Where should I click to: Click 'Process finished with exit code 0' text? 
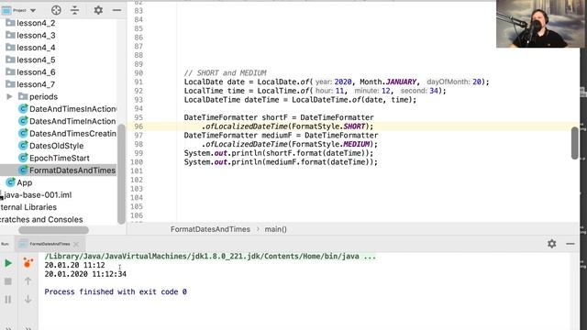point(116,291)
